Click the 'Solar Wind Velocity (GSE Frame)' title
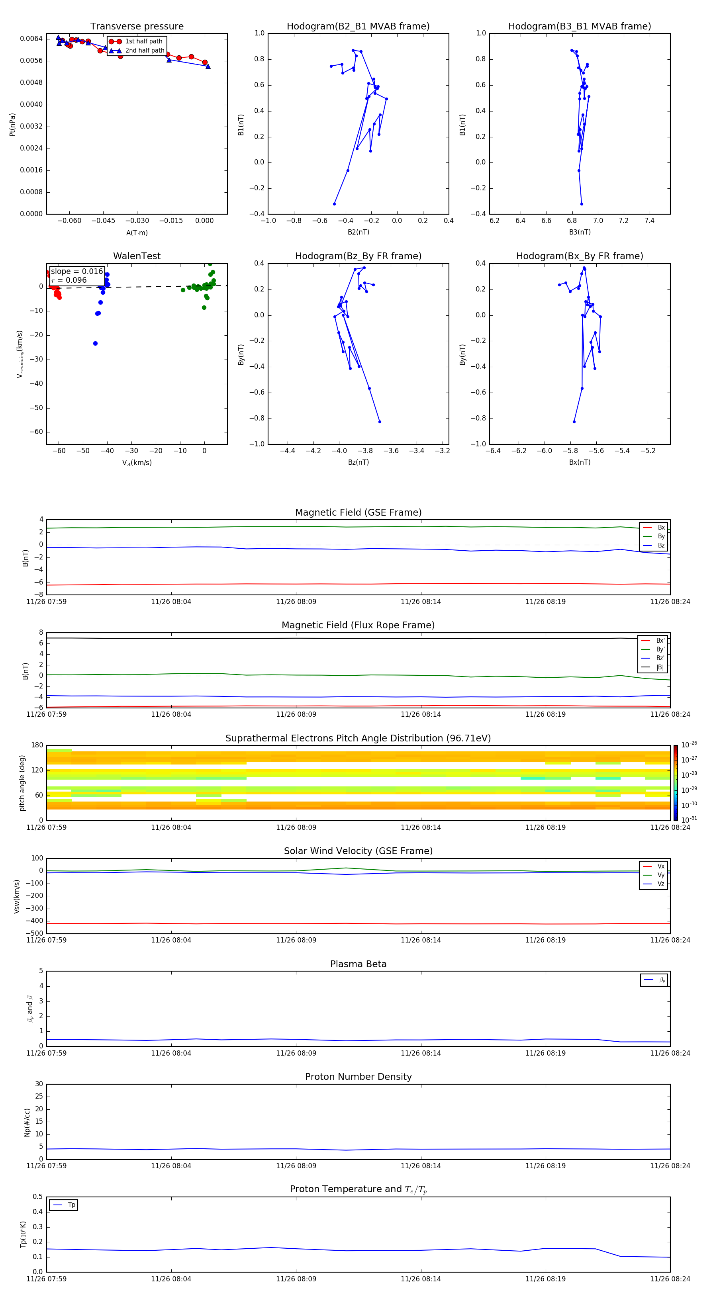The height and width of the screenshot is (1314, 717). point(358,851)
